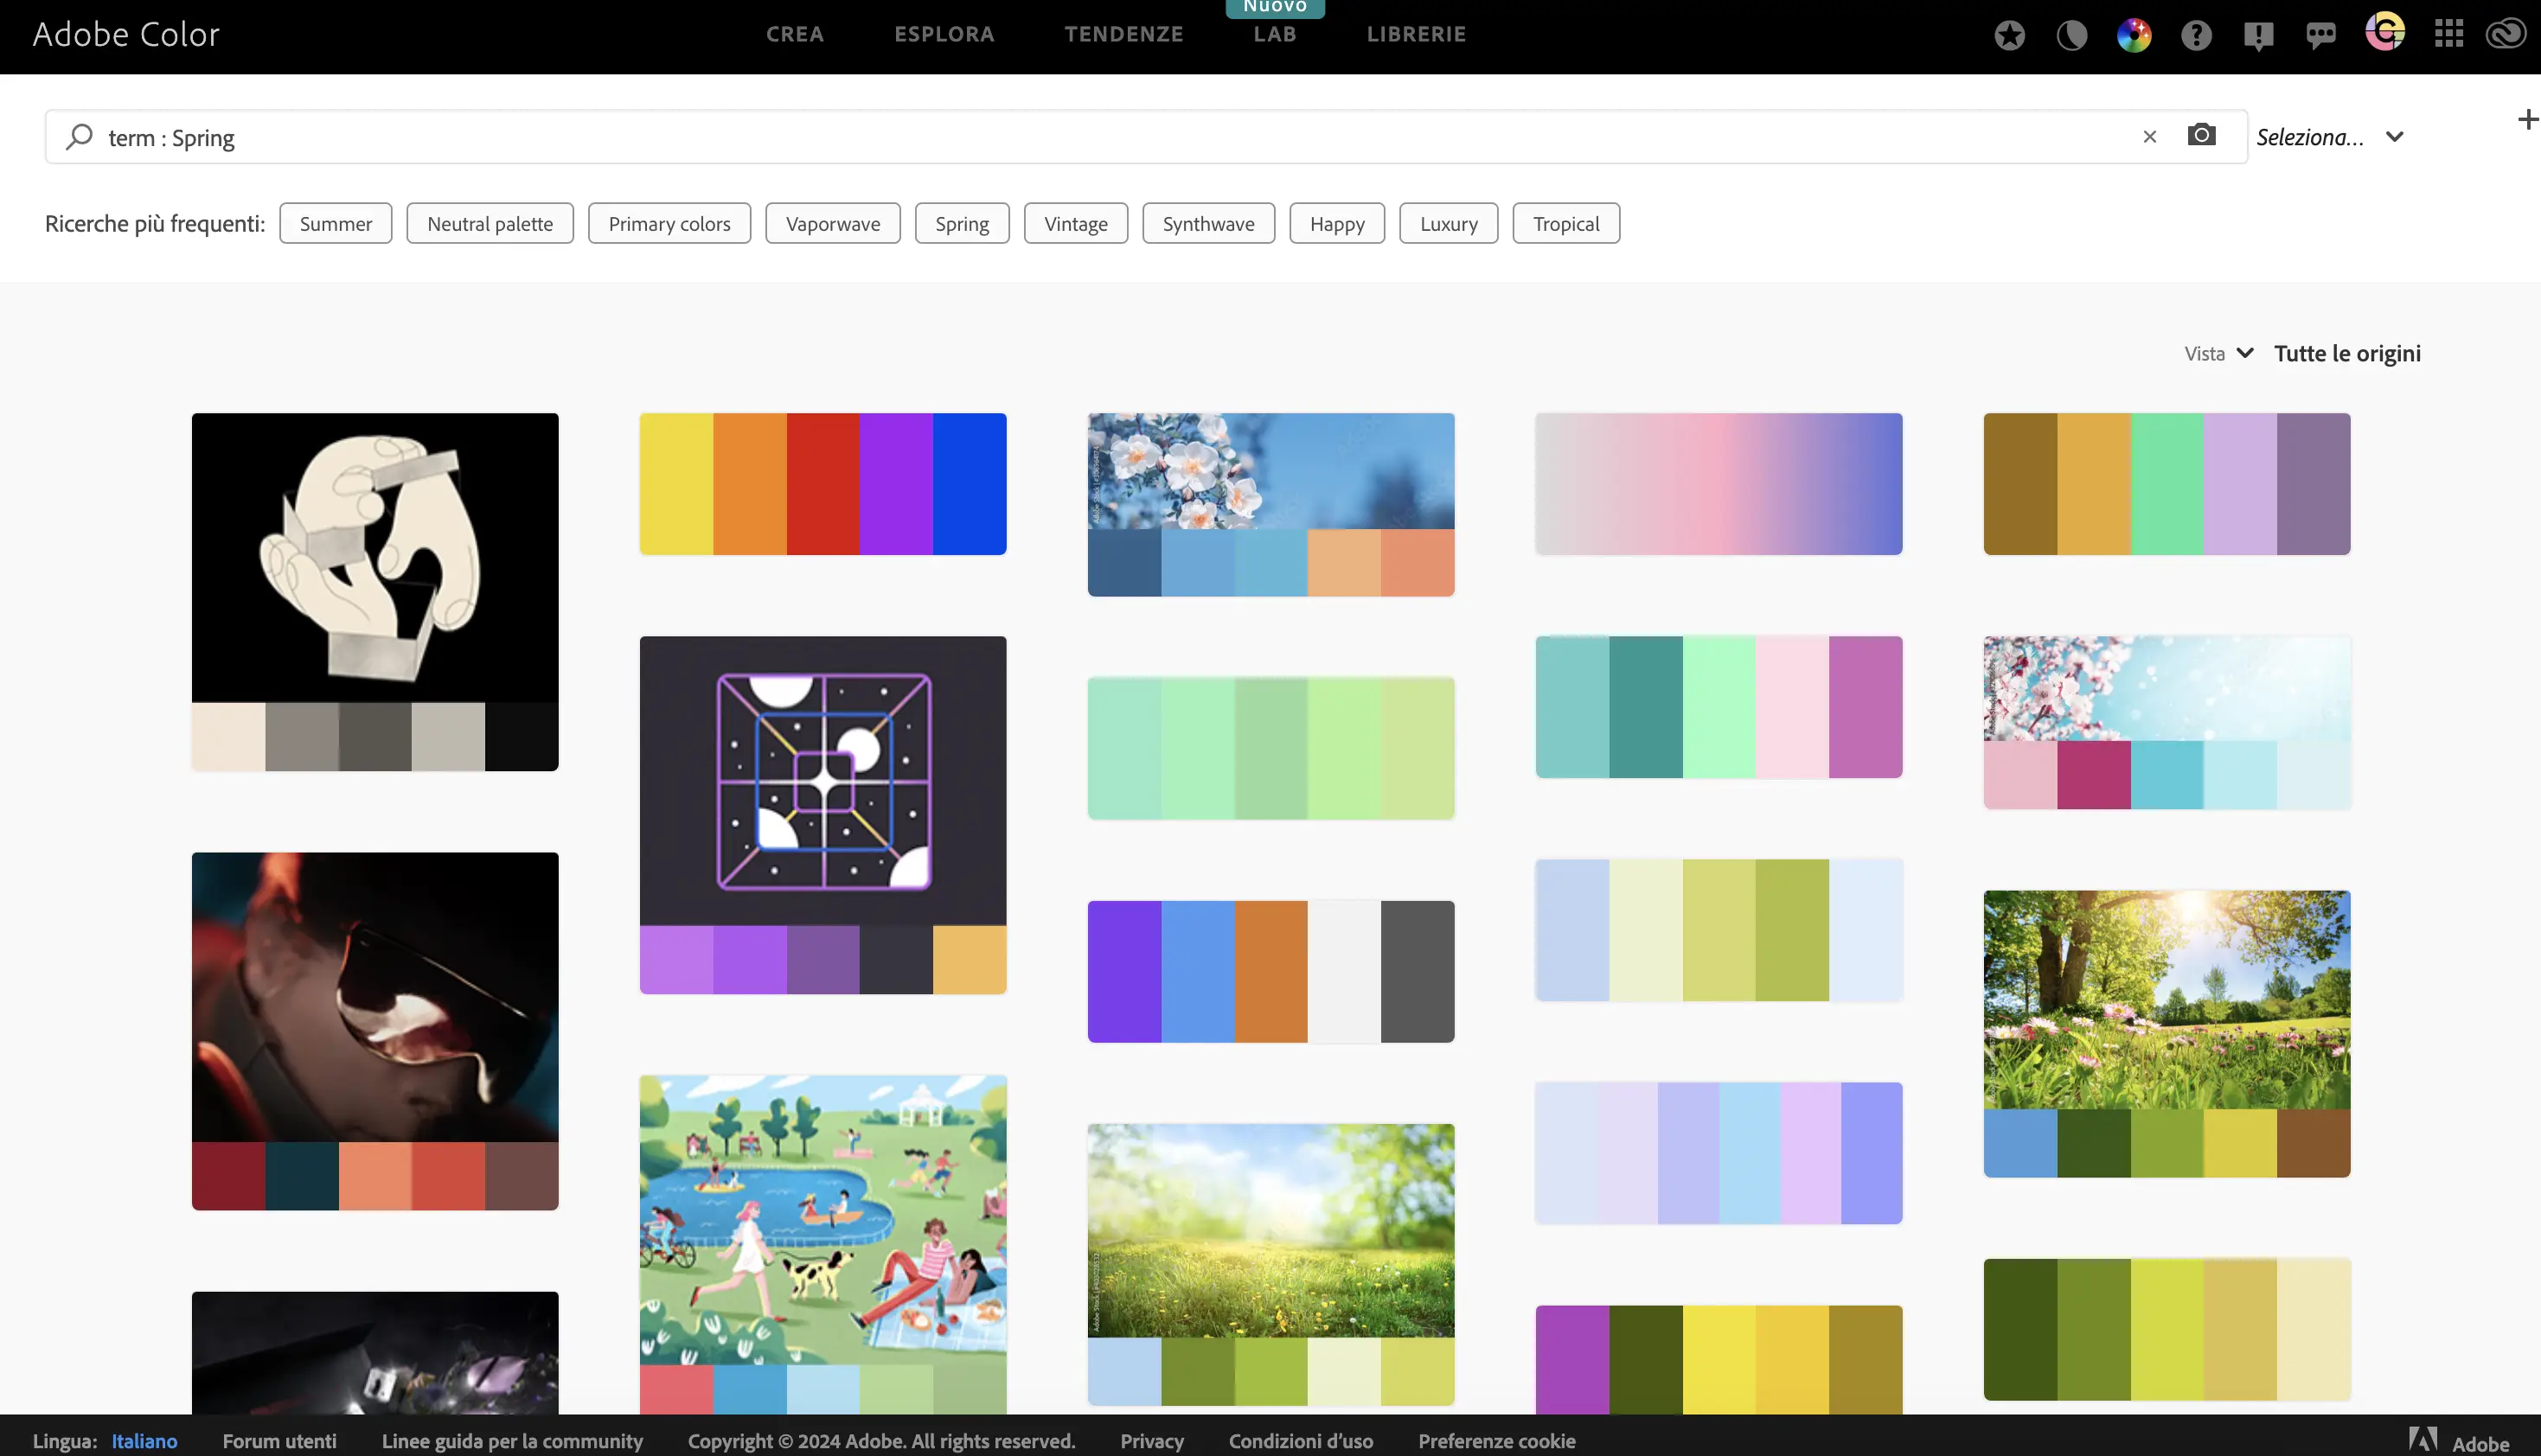Pick the blue swatch in rainbow palette
Viewport: 2541px width, 1456px height.
(x=969, y=484)
